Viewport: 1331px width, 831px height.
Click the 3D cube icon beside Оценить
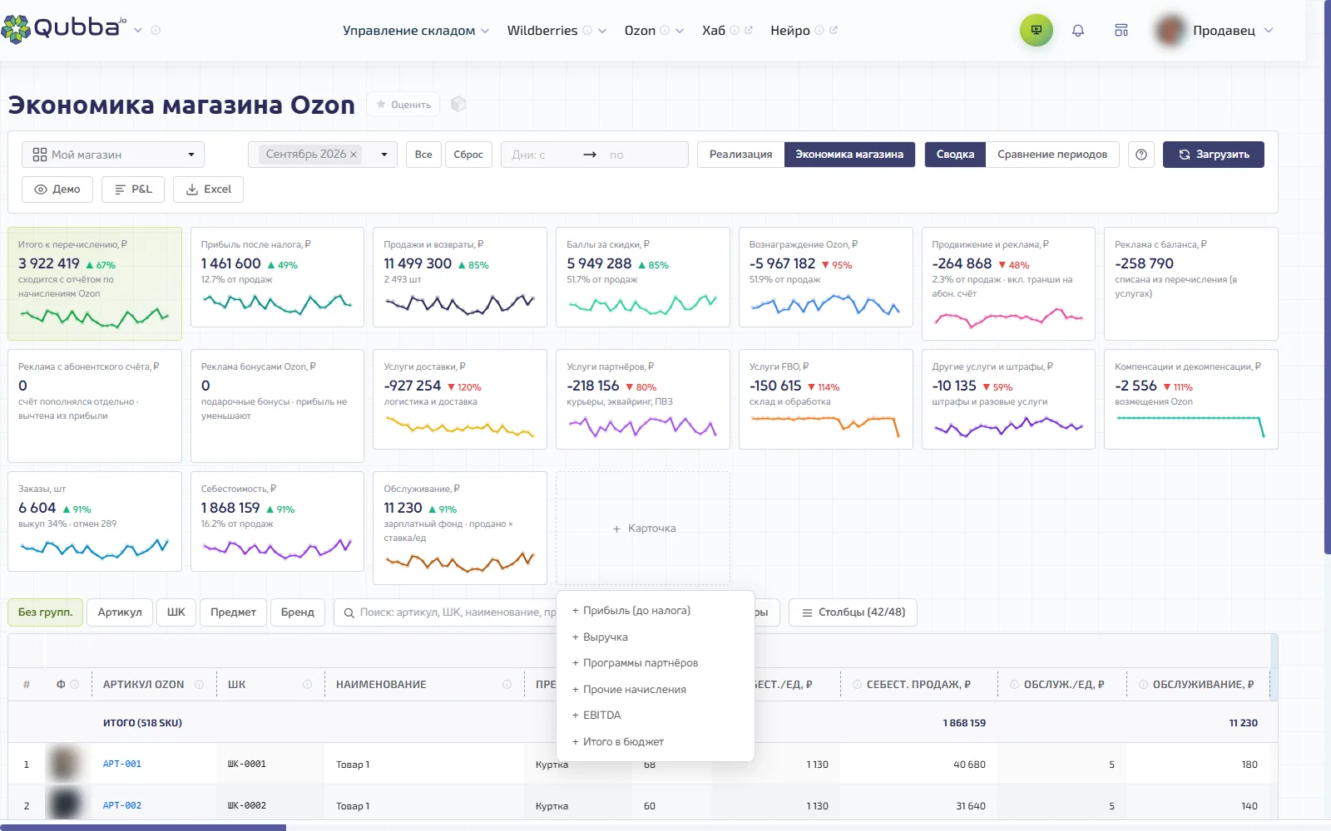point(458,105)
